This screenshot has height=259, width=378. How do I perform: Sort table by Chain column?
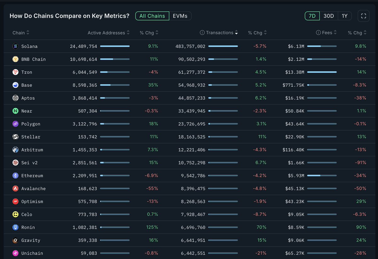(21, 33)
